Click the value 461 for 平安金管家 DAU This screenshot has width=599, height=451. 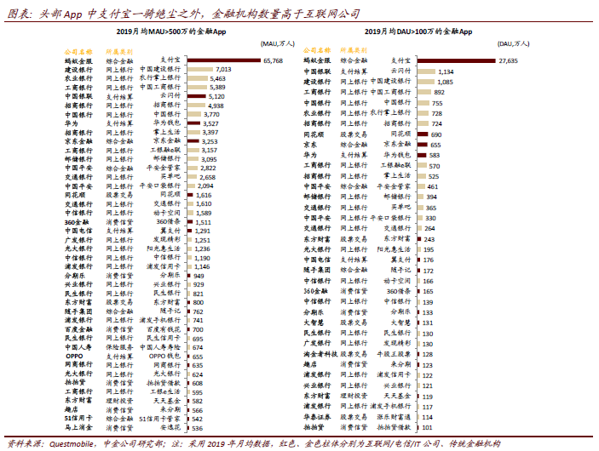click(433, 187)
